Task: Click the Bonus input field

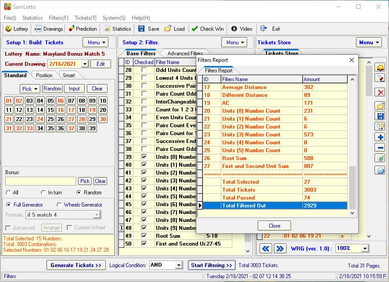Action: (40, 181)
